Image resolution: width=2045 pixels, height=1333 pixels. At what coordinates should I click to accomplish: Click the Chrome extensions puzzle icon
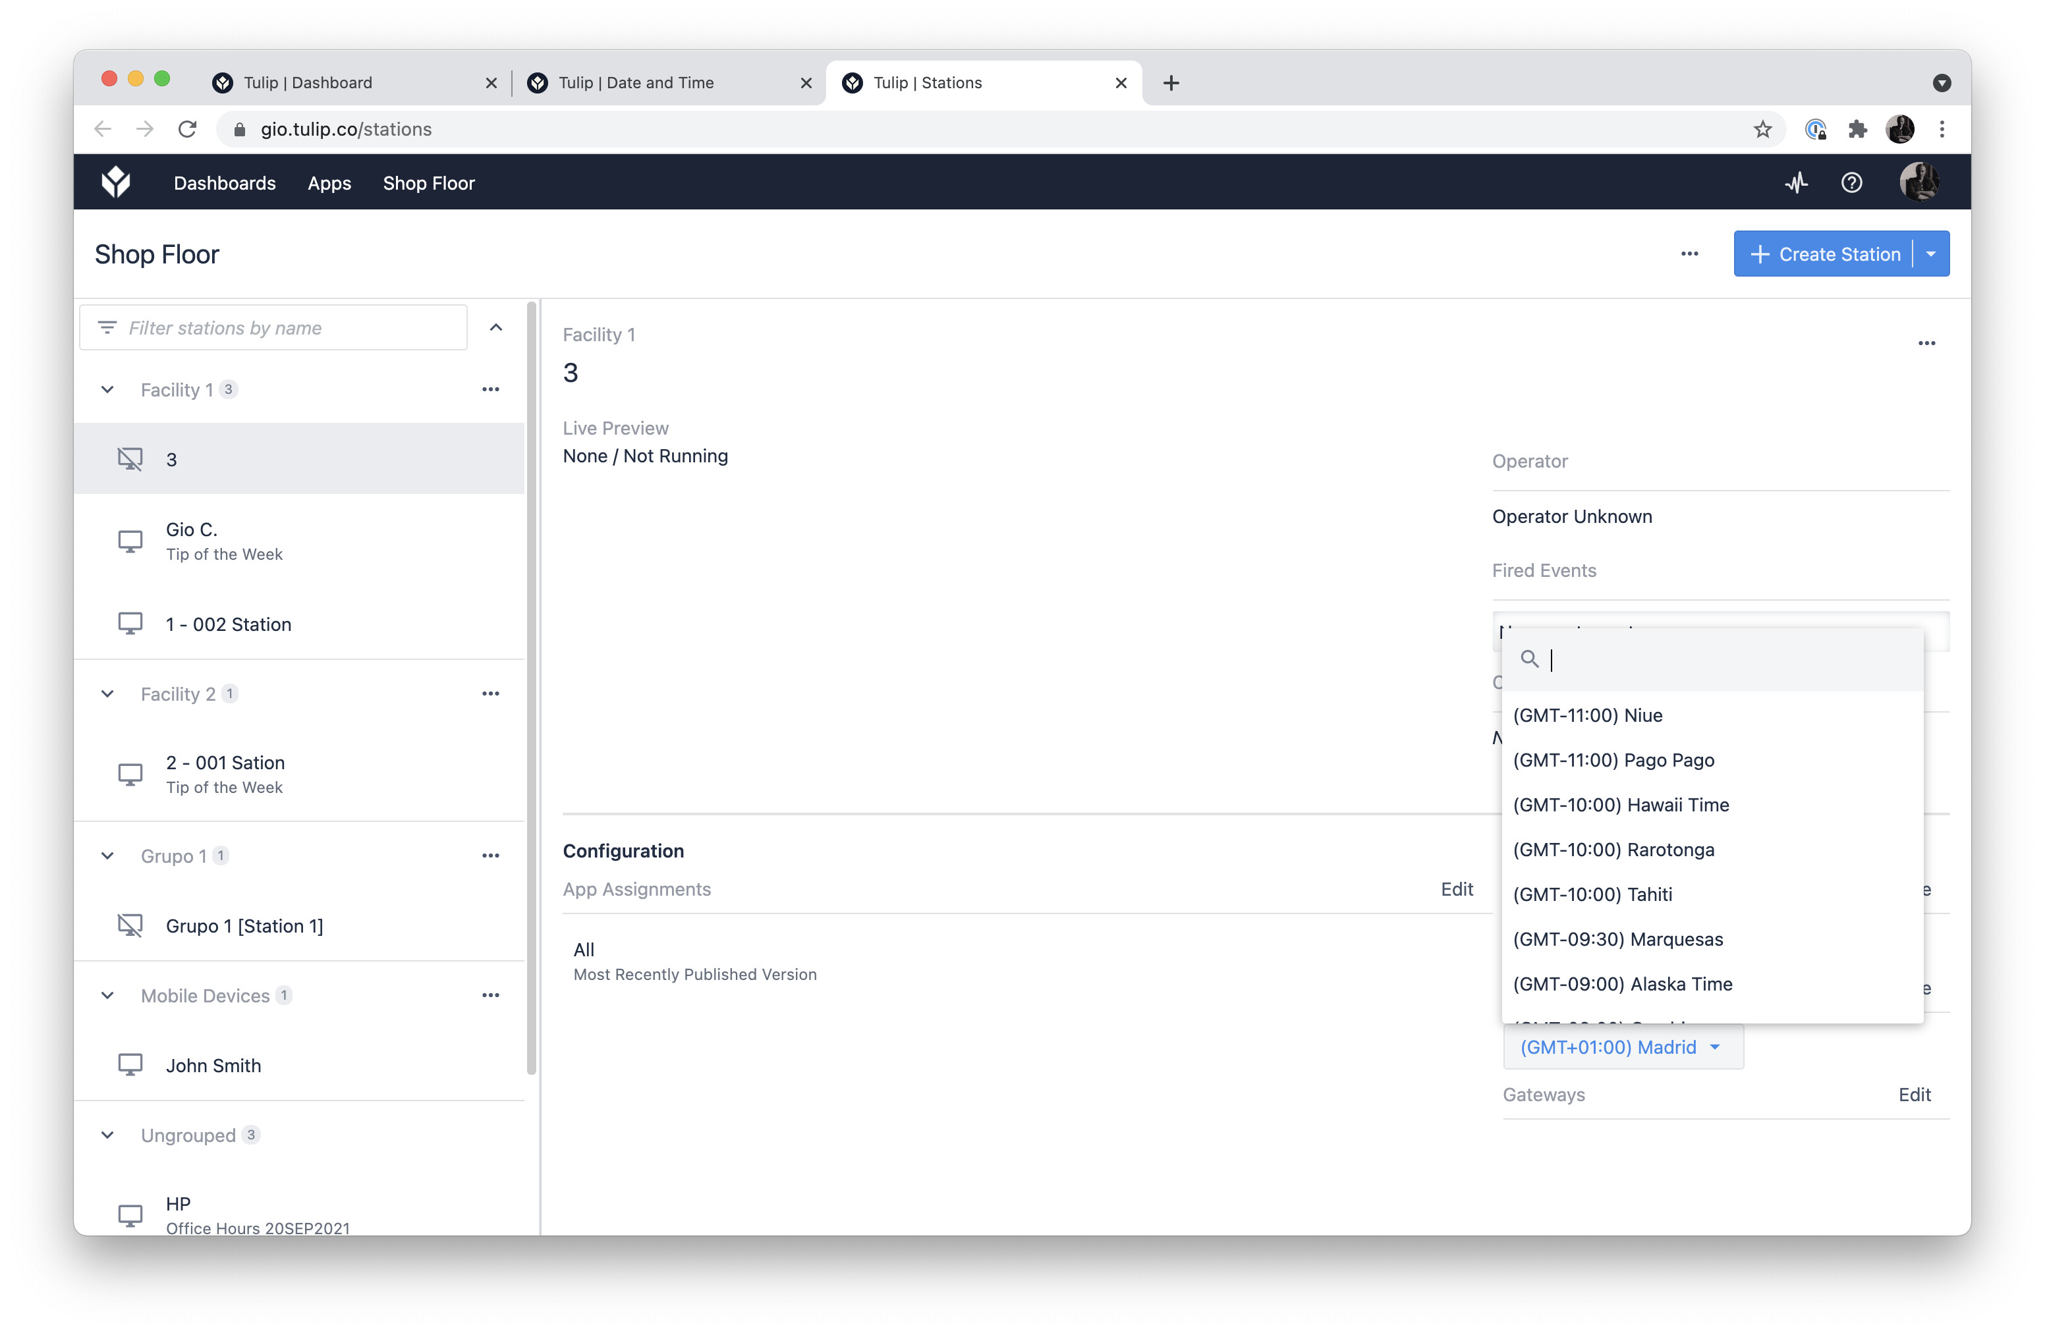1858,129
